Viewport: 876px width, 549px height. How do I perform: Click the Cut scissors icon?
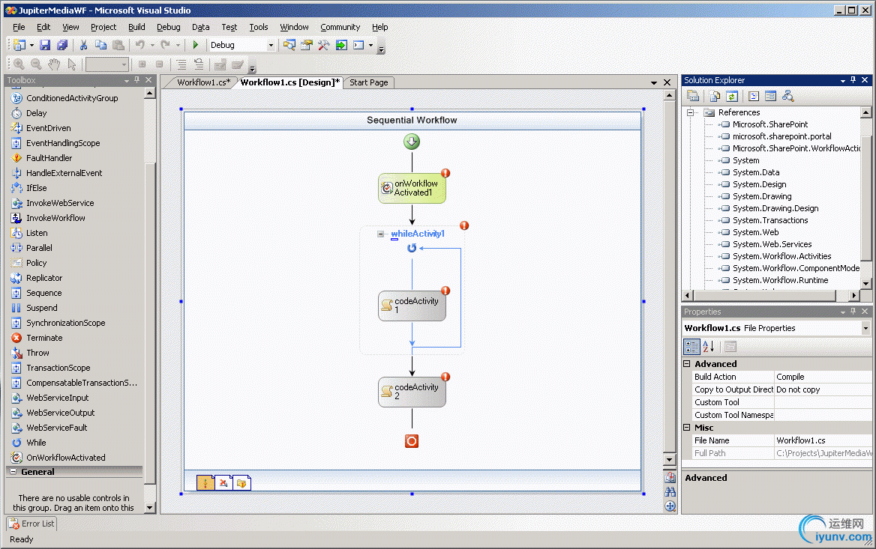point(83,46)
